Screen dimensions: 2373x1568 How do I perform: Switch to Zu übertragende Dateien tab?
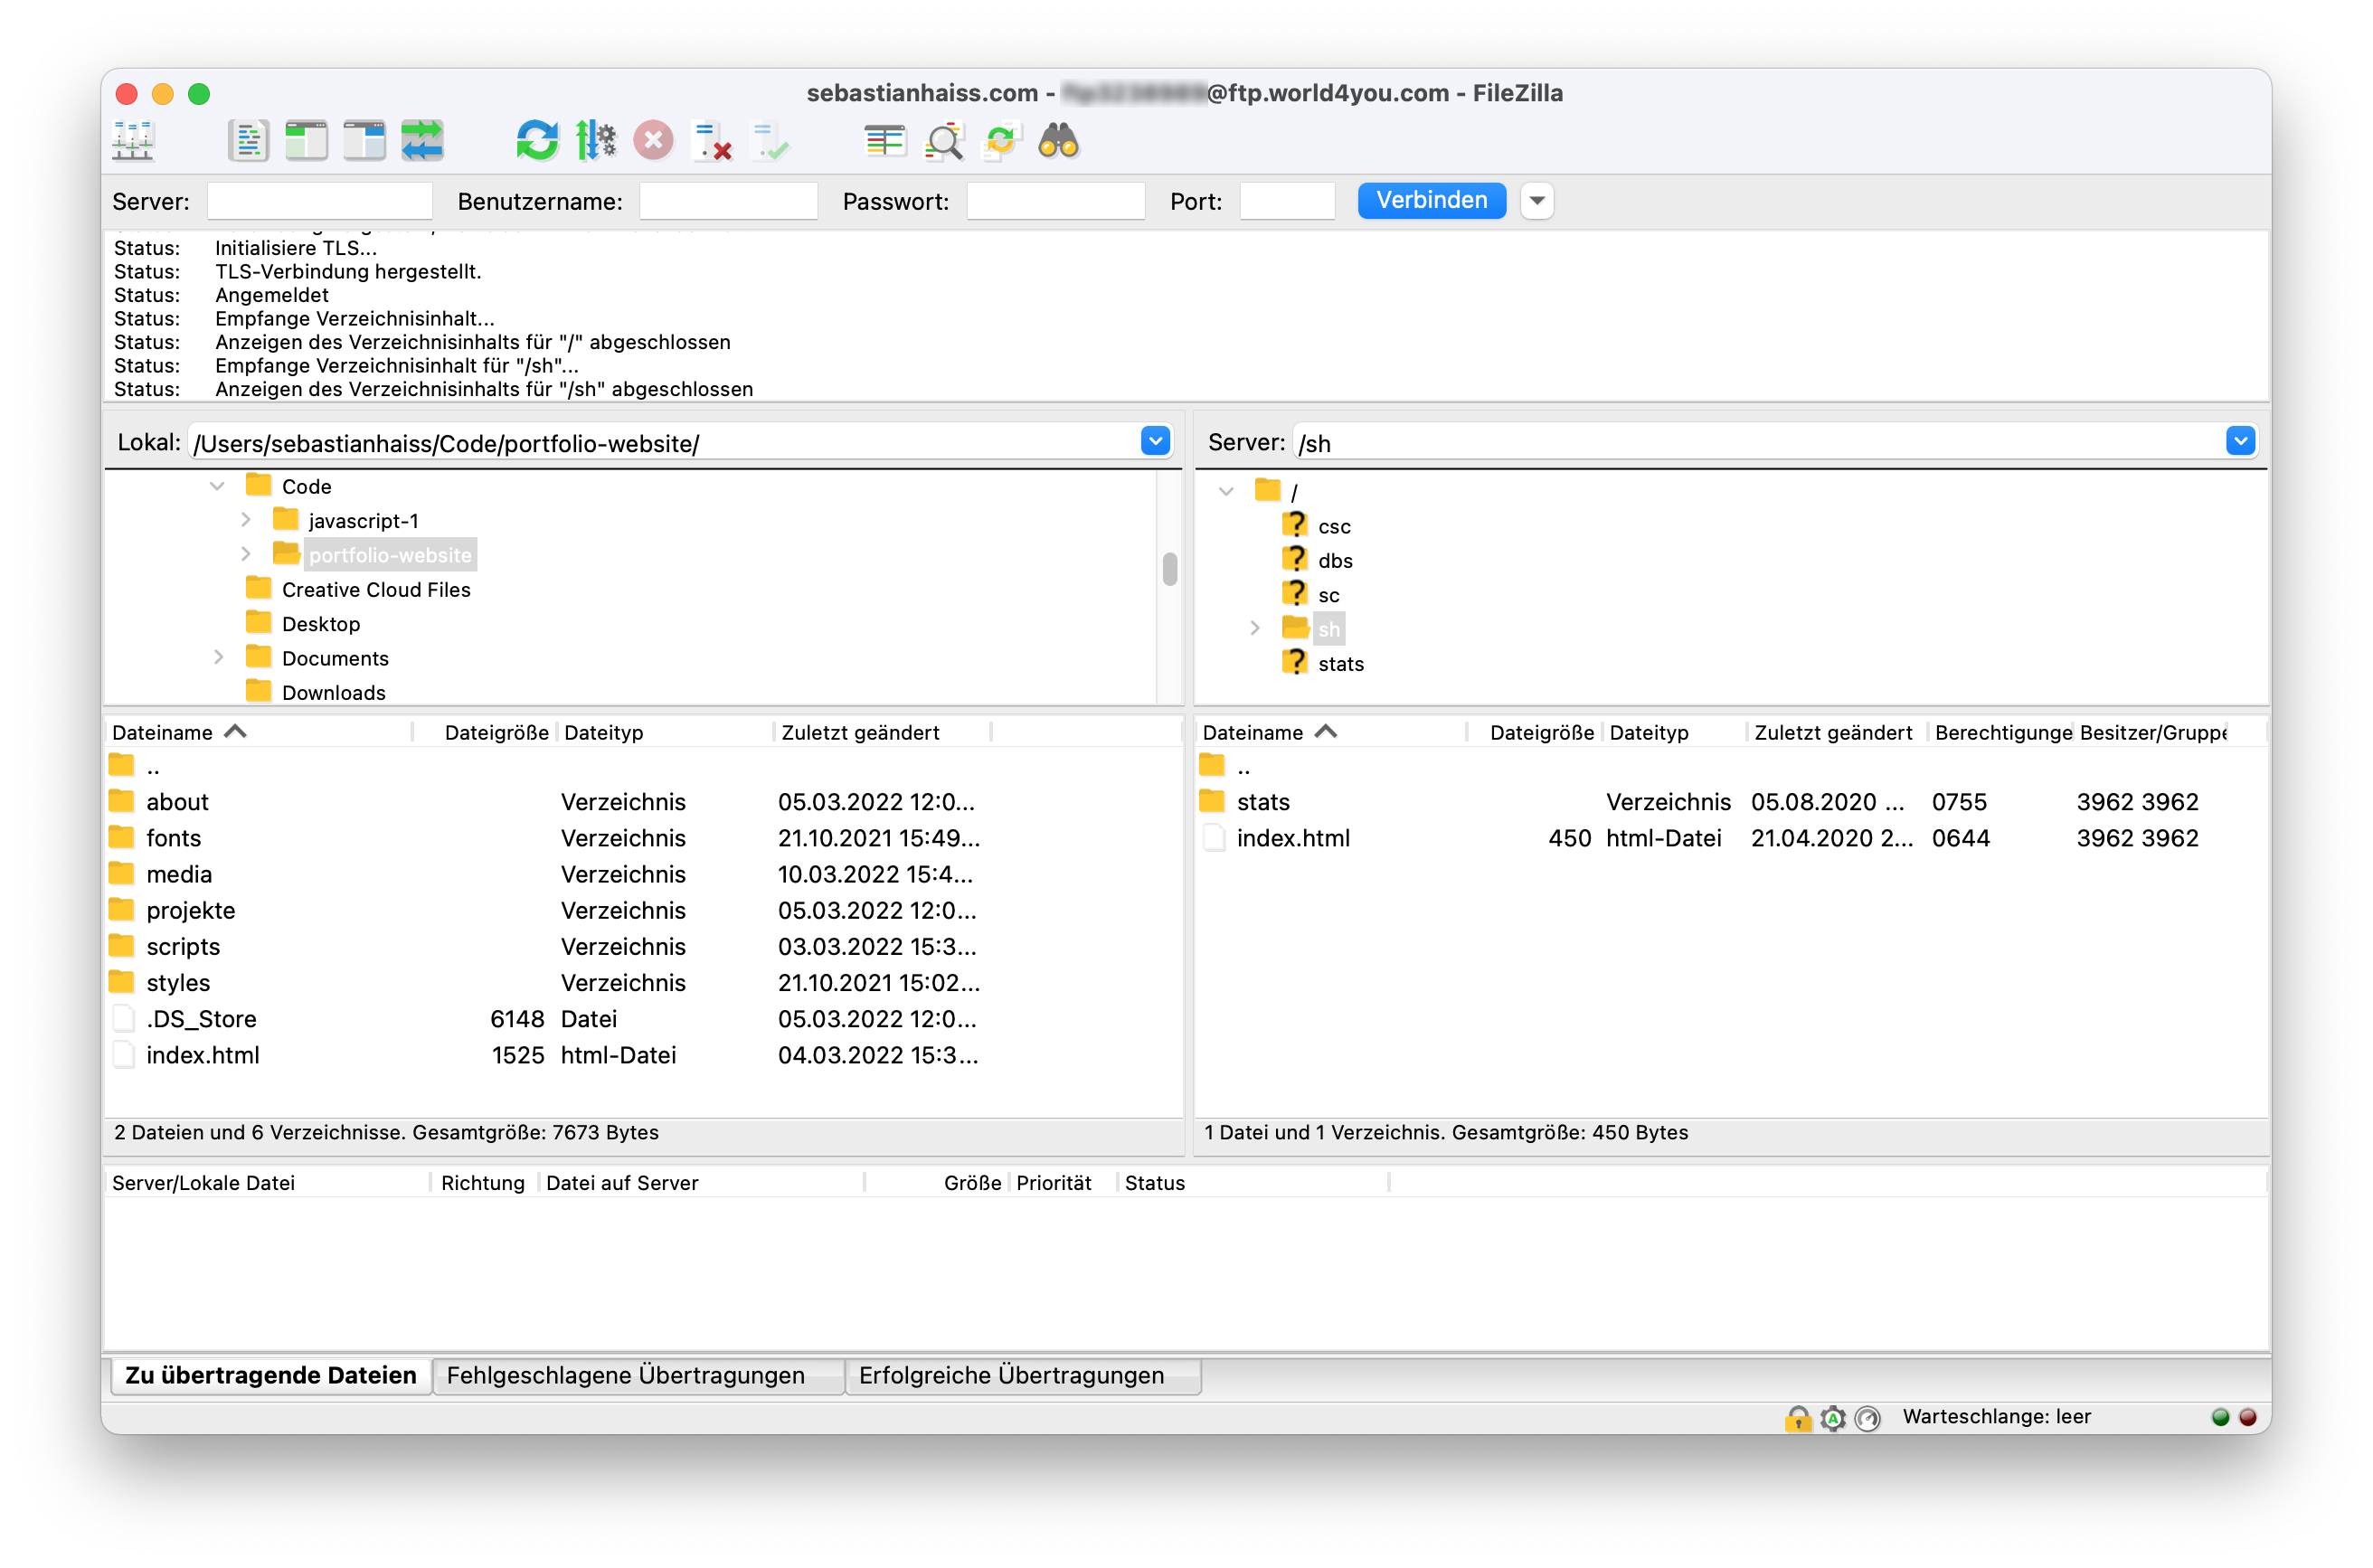[x=271, y=1375]
